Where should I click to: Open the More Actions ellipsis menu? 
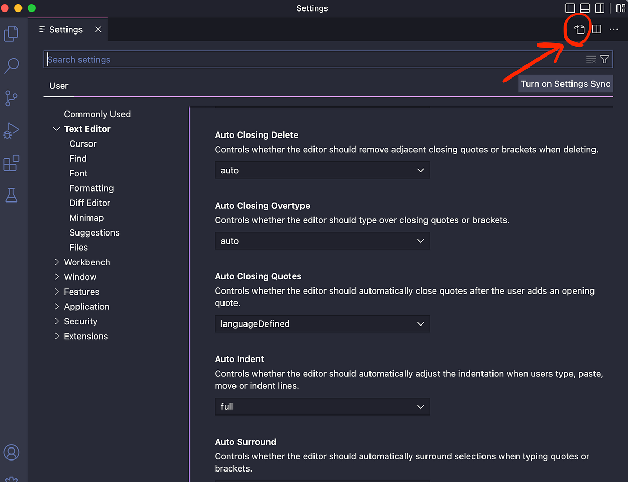613,29
